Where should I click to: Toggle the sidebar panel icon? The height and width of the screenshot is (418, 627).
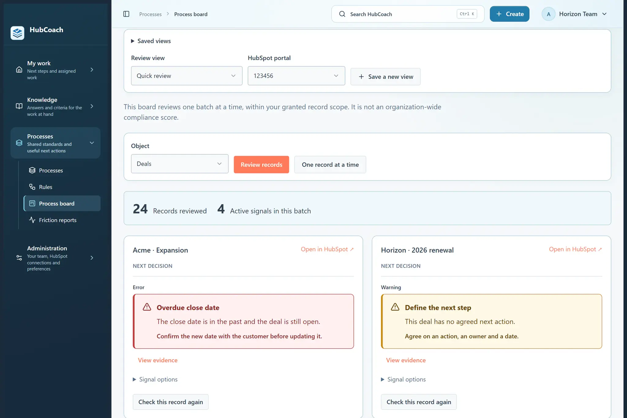click(126, 14)
